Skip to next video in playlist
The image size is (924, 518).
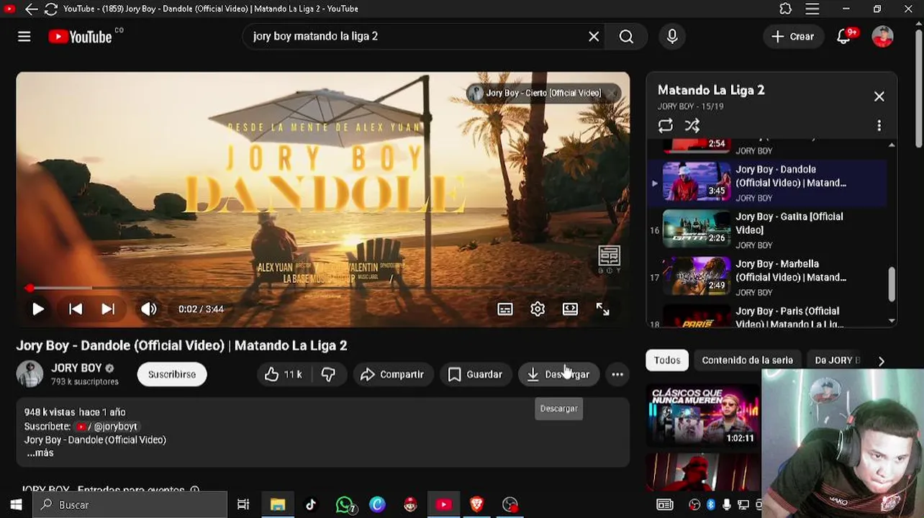click(108, 309)
